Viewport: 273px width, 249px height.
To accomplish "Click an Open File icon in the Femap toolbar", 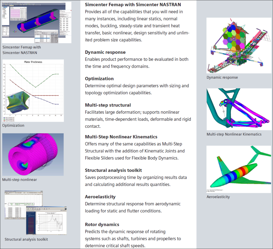I will 4,4.
